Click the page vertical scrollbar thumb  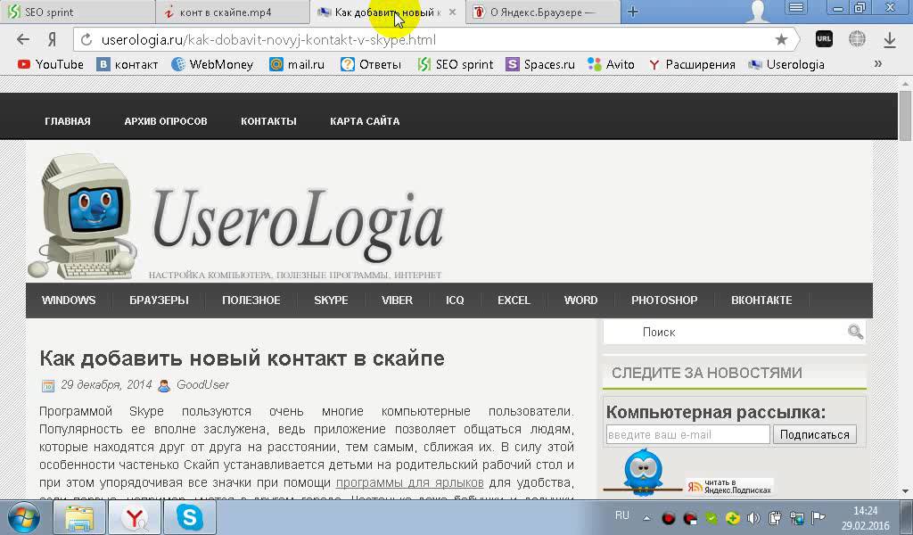906,115
